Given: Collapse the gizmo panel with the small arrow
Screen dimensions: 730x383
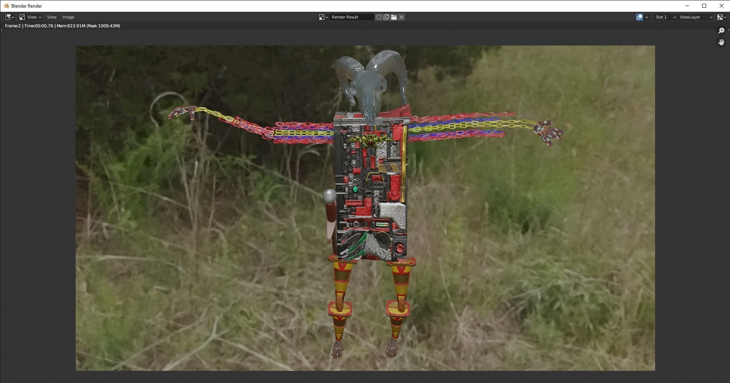Looking at the screenshot, I should click(x=728, y=30).
